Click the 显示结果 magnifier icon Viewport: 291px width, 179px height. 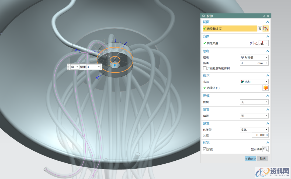coord(265,149)
